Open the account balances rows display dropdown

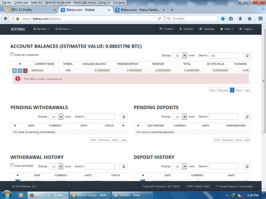pyautogui.click(x=180, y=55)
